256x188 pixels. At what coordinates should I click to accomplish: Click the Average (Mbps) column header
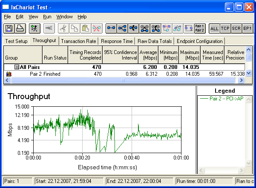148,55
